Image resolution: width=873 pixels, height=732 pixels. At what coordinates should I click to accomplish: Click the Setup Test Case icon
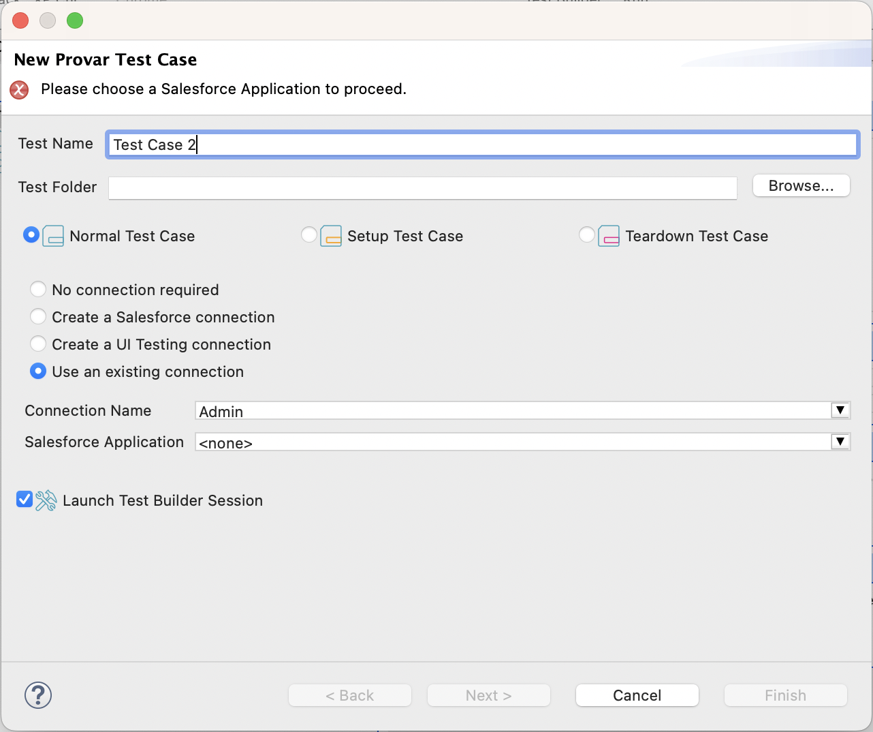(x=330, y=235)
